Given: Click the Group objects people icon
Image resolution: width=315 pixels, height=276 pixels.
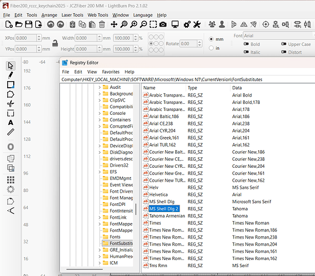Looking at the screenshot, I should (212, 24).
